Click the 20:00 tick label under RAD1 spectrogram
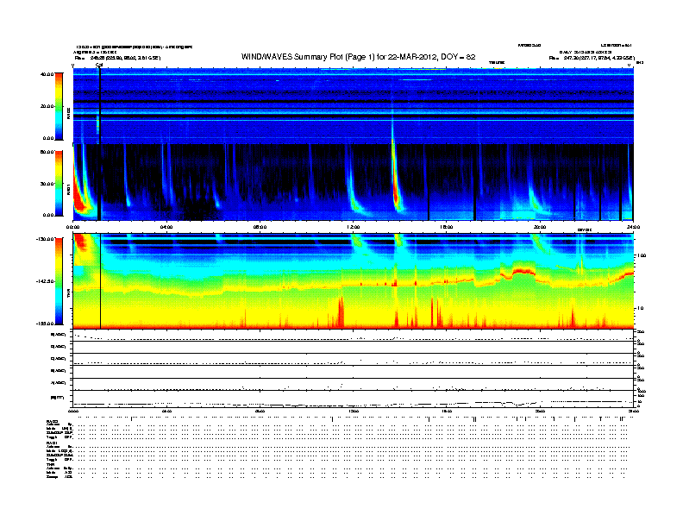 pyautogui.click(x=540, y=227)
